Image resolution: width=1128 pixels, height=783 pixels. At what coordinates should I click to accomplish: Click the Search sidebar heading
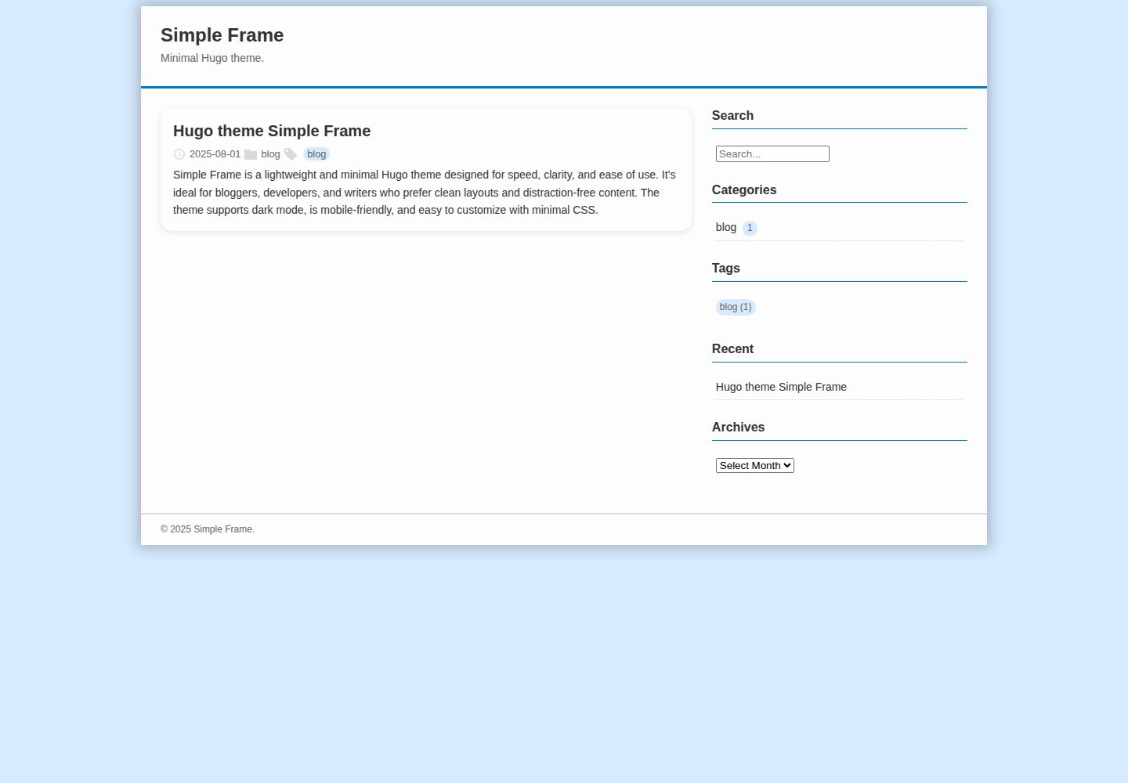click(x=732, y=115)
